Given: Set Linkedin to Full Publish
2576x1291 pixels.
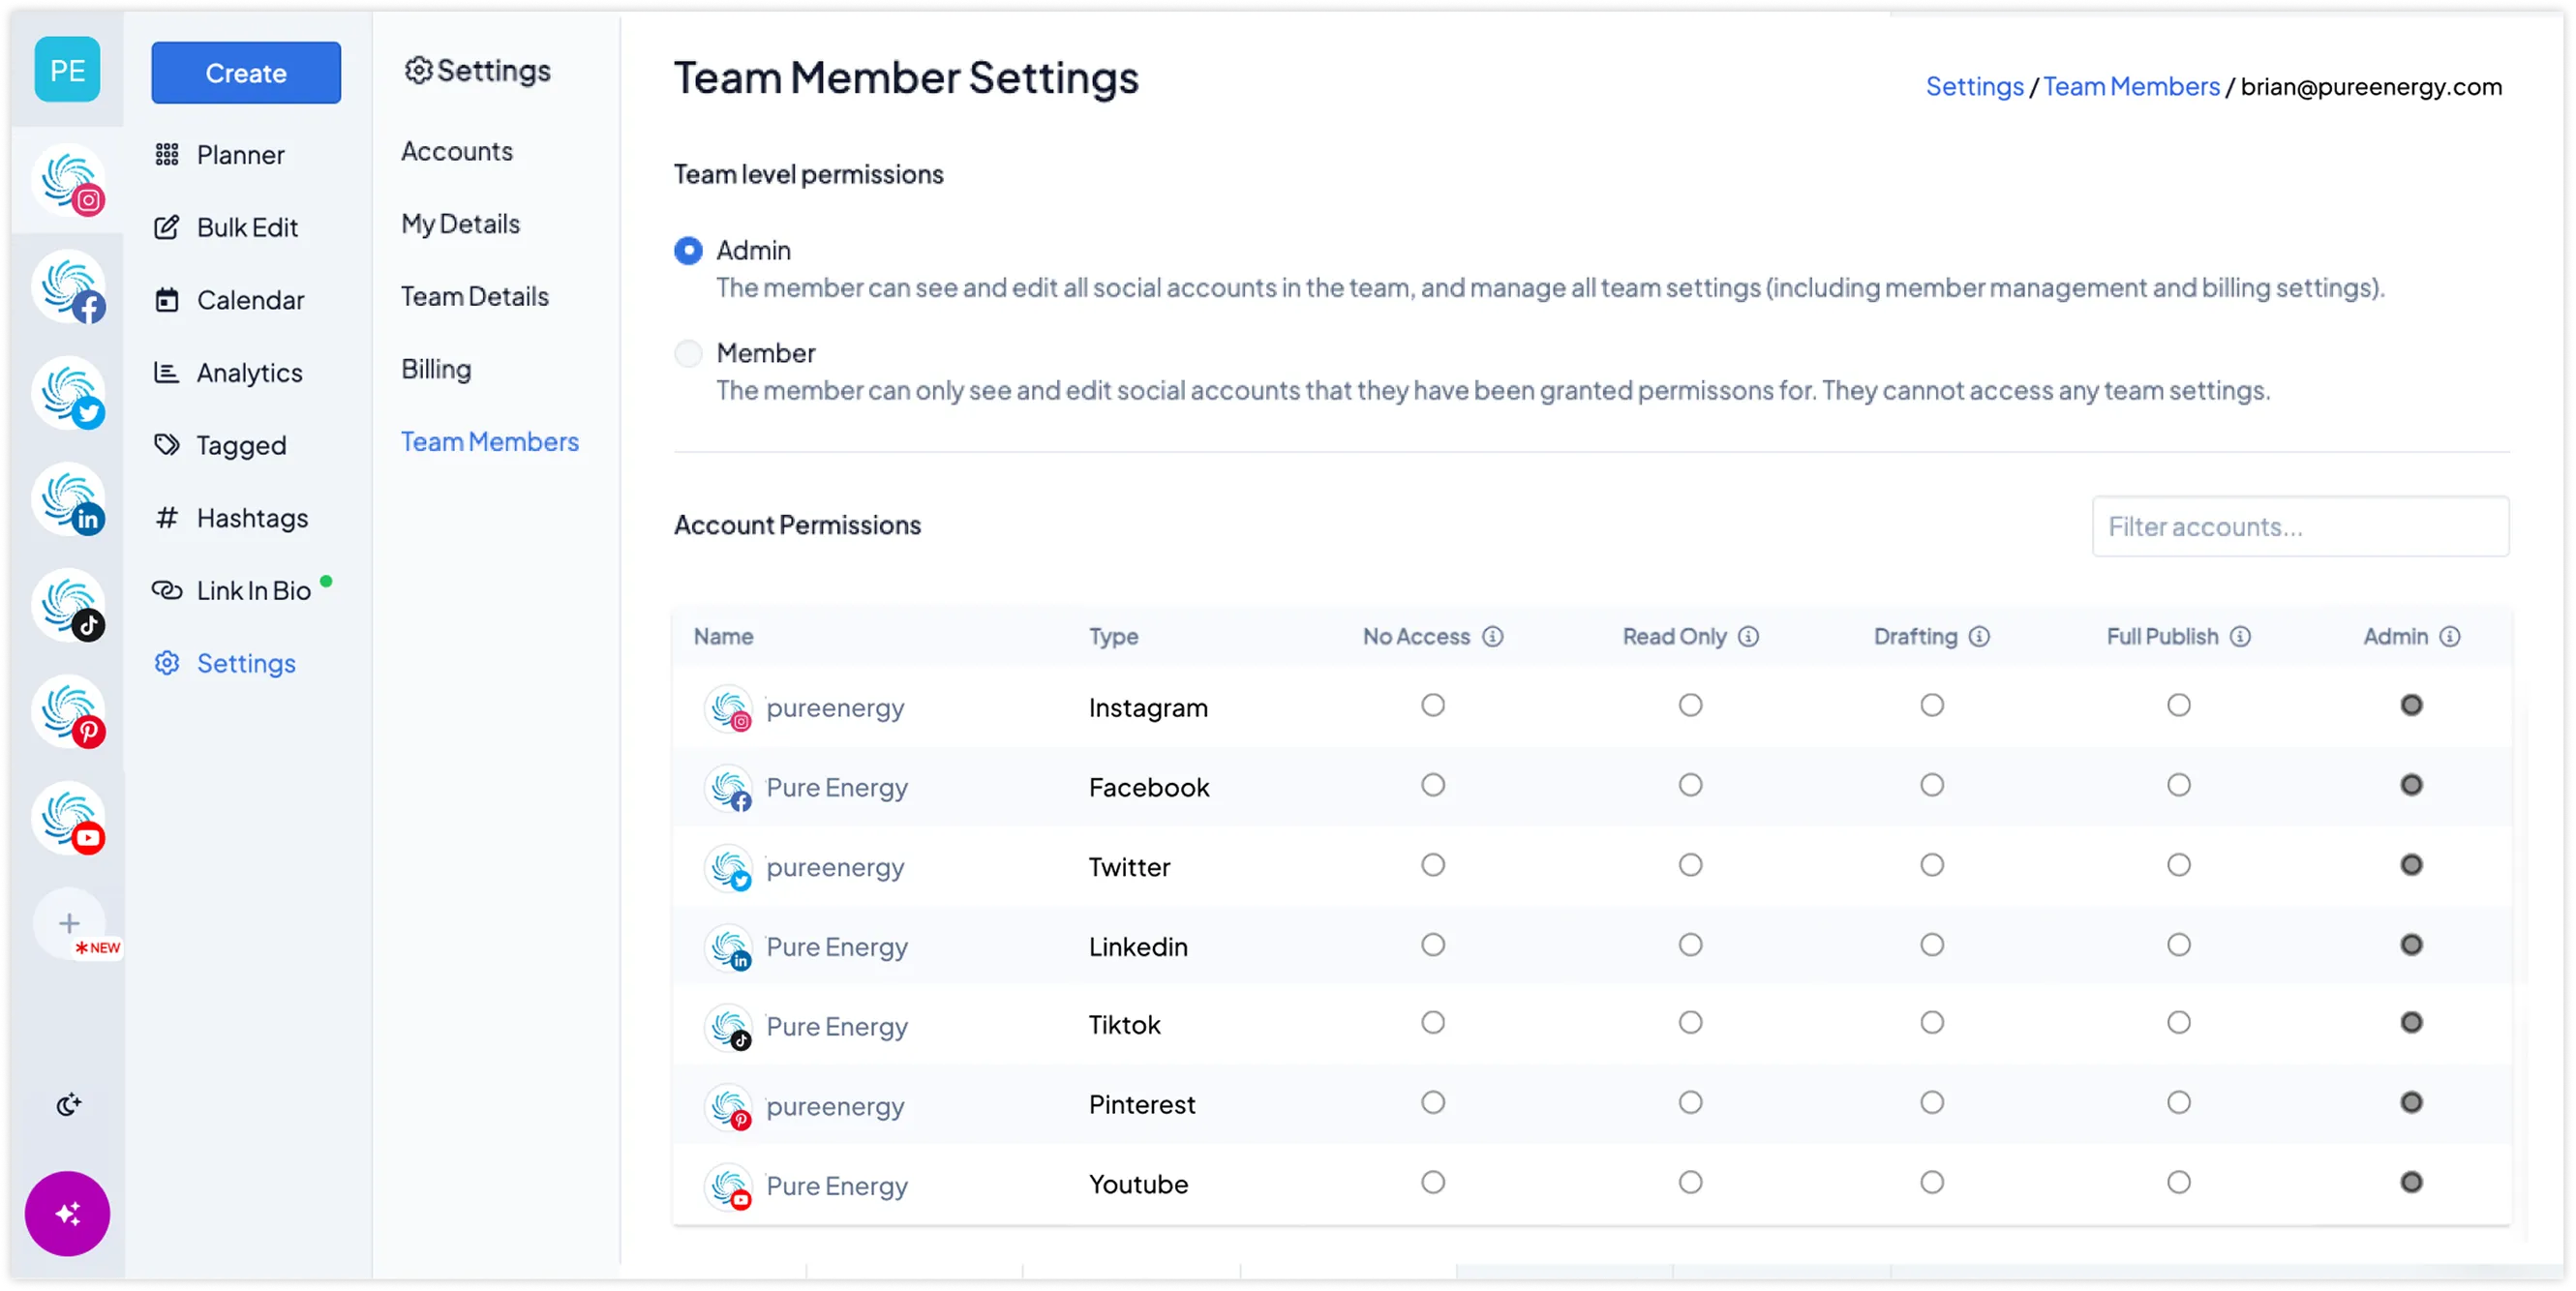Looking at the screenshot, I should point(2179,945).
